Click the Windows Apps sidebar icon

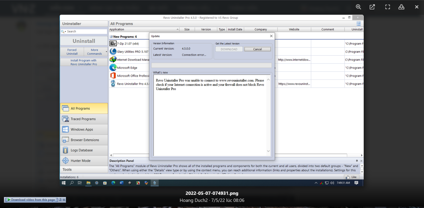click(x=65, y=129)
